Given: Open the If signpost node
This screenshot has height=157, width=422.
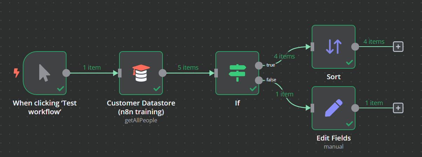Looking at the screenshot, I should click(237, 73).
